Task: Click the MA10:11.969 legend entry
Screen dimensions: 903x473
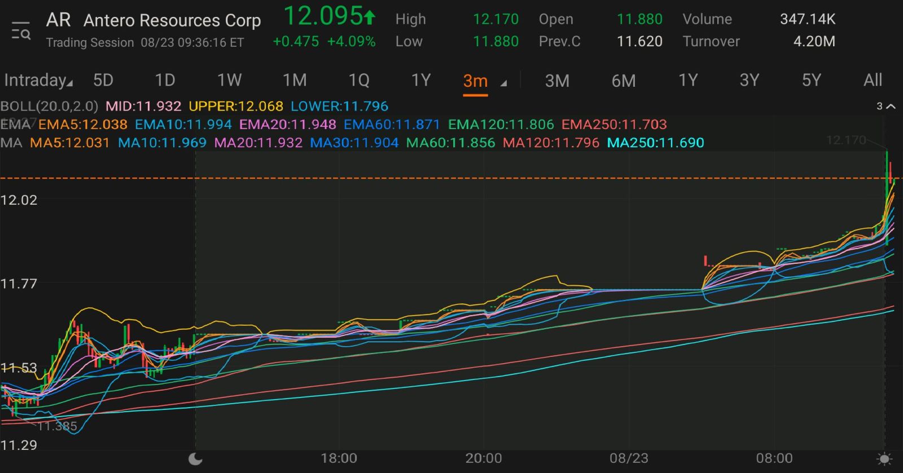Action: pos(163,143)
